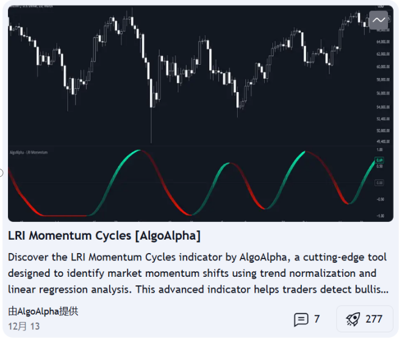Click the 60,000.00 price axis label
This screenshot has width=402, height=339.
[x=382, y=67]
